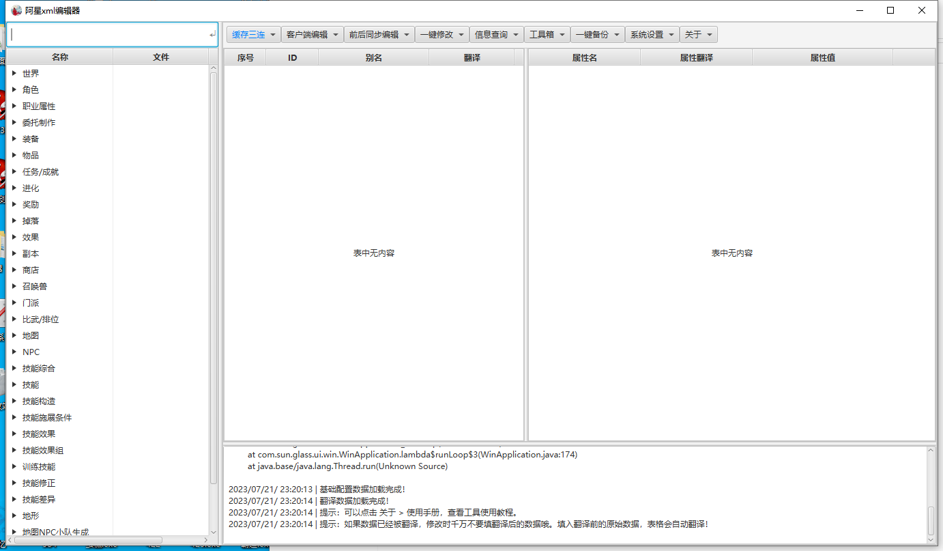943x551 pixels.
Task: Maximize the 阿星xml编辑器 window
Action: pos(890,10)
